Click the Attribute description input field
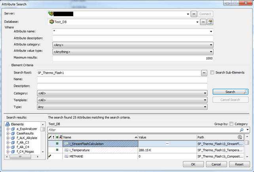The height and width of the screenshot is (172, 254). coord(133,38)
